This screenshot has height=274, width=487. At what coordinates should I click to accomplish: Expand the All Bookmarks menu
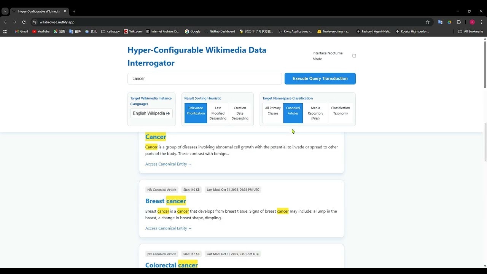(x=471, y=31)
